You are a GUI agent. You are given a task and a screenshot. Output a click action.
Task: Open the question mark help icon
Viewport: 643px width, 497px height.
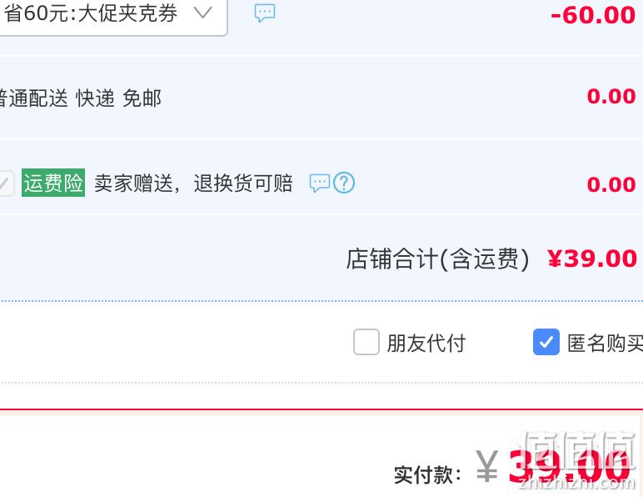click(344, 183)
